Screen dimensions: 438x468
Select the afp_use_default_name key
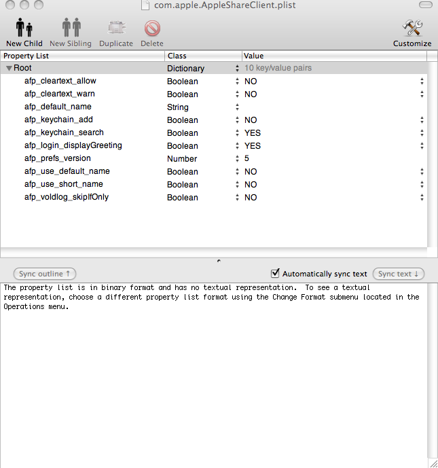tap(67, 171)
